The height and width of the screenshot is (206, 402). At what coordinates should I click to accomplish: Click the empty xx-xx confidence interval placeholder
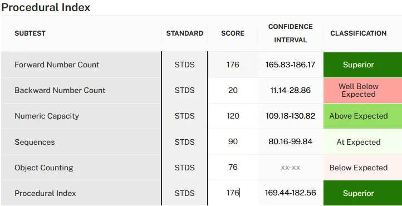pos(291,168)
